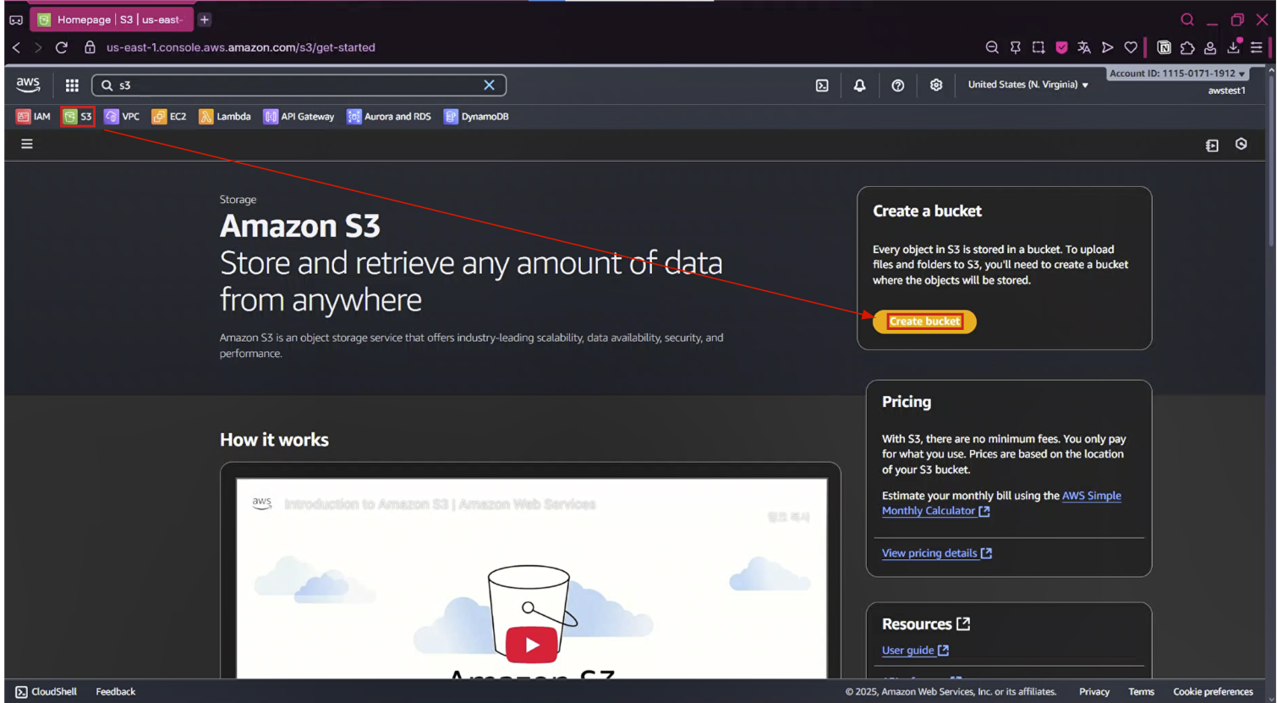The height and width of the screenshot is (703, 1277).
Task: Open a new browser tab
Action: pyautogui.click(x=205, y=19)
